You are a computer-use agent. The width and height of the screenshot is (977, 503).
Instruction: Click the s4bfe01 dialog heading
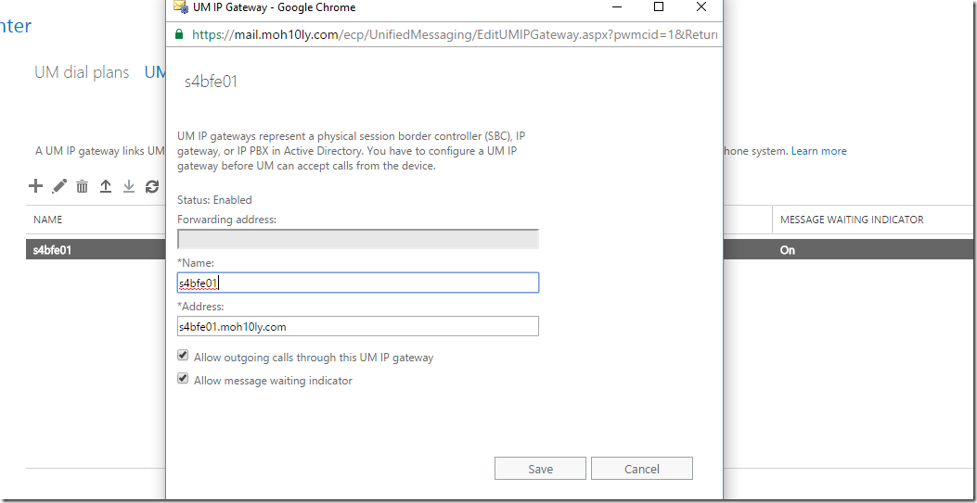tap(212, 82)
